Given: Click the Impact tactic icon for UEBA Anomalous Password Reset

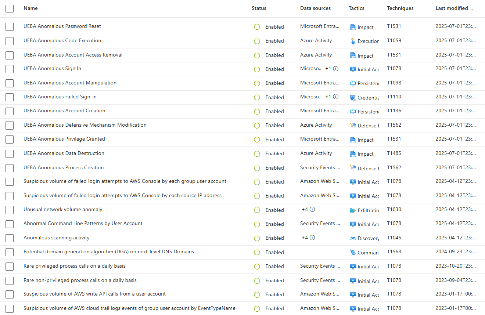Looking at the screenshot, I should (x=352, y=27).
